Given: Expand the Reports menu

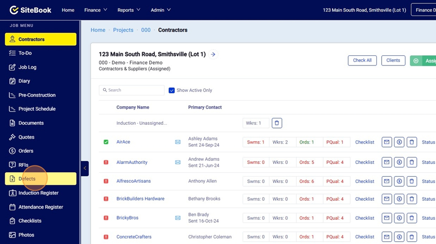Looking at the screenshot, I should click(128, 10).
